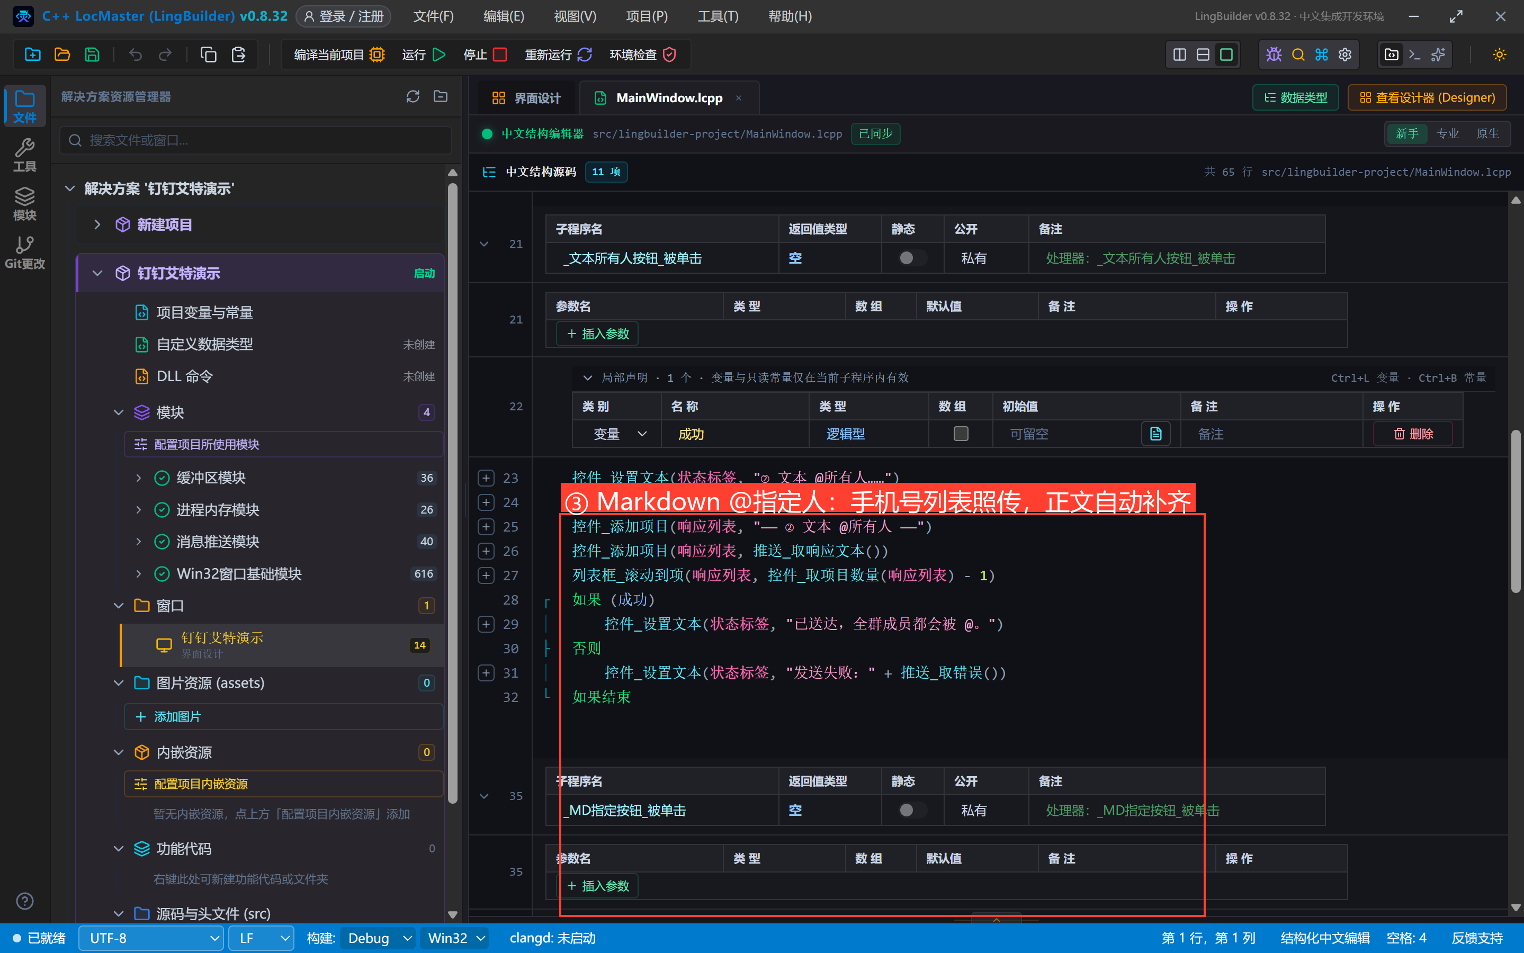The image size is (1524, 953).
Task: Click the copy toolbar icon
Action: 208,55
